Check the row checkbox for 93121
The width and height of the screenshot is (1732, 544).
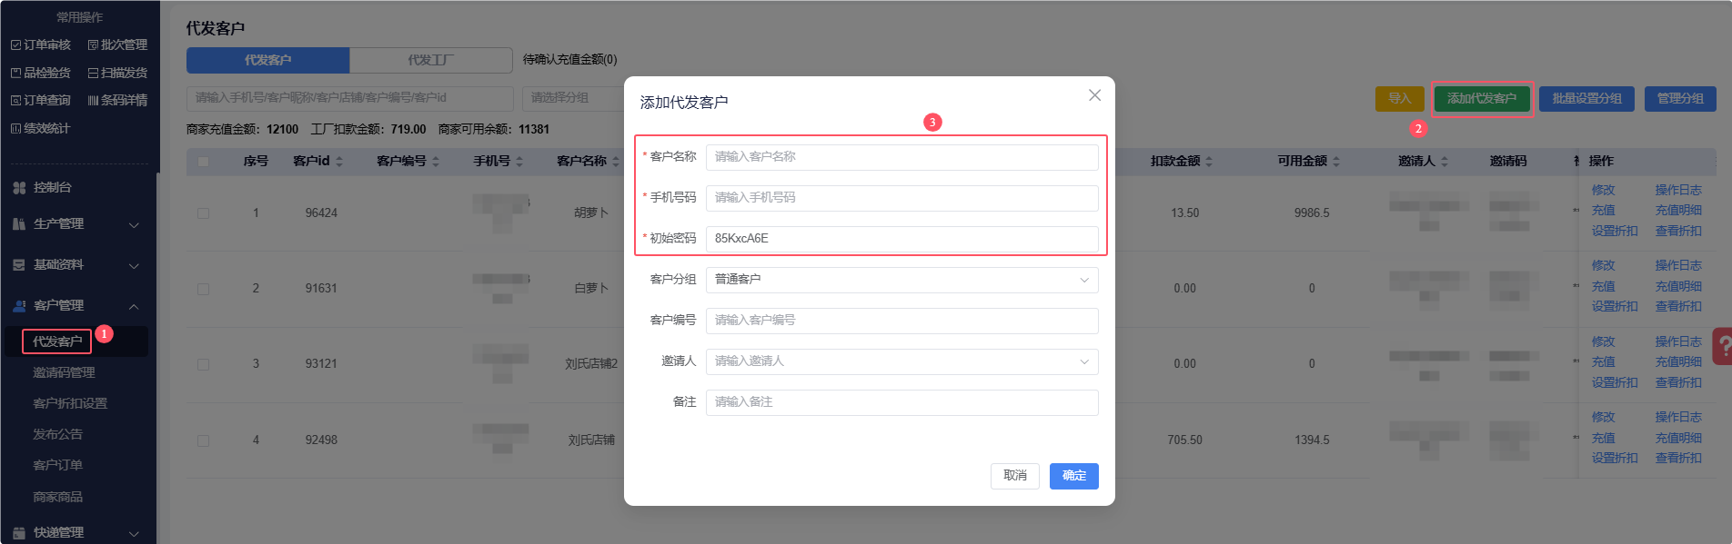coord(203,364)
